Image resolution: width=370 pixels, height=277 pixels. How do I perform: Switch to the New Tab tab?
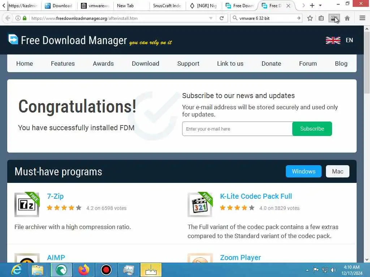[x=131, y=6]
